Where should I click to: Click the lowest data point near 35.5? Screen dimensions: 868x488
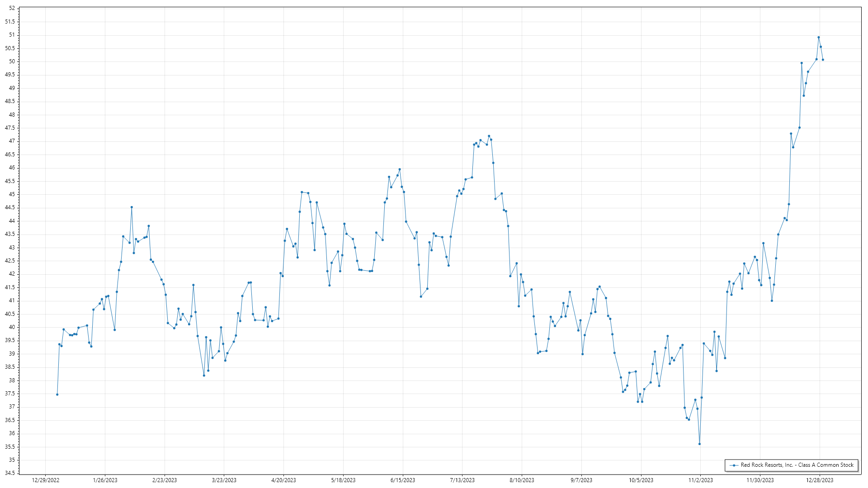coord(699,444)
